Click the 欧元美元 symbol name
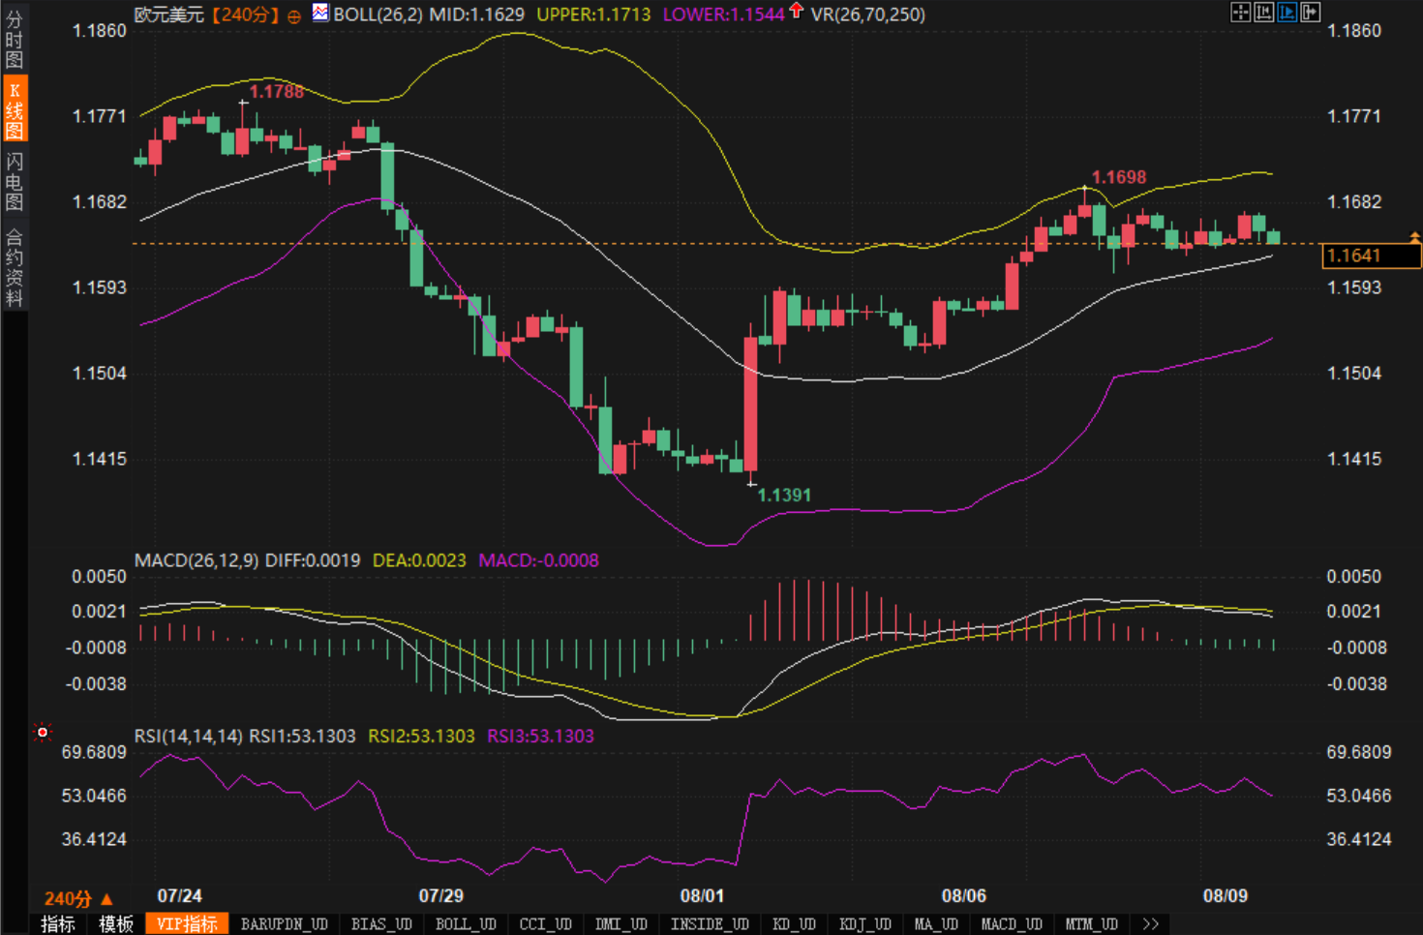 pyautogui.click(x=169, y=15)
